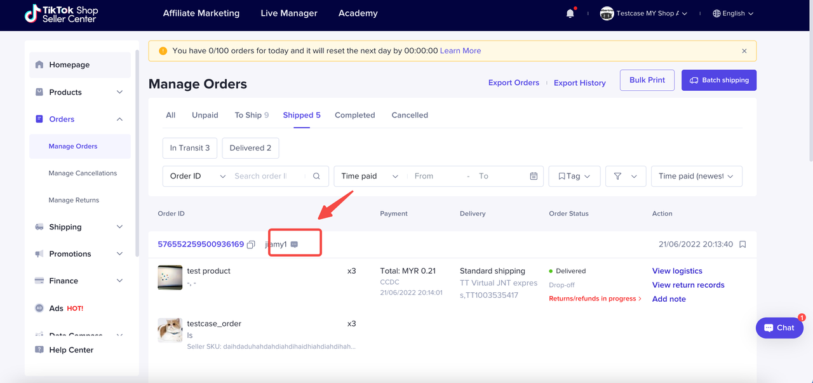Screen dimensions: 813x383
Task: Click the notification bell icon
Action: pyautogui.click(x=570, y=13)
